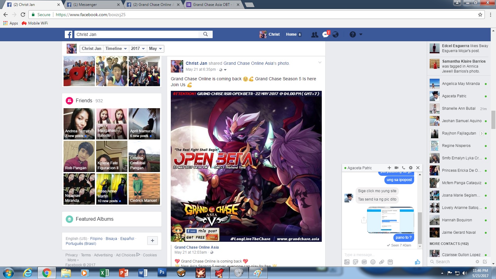Viewport: 496px width, 279px height.
Task: Expand the More footer links dropdown
Action: coord(73,260)
